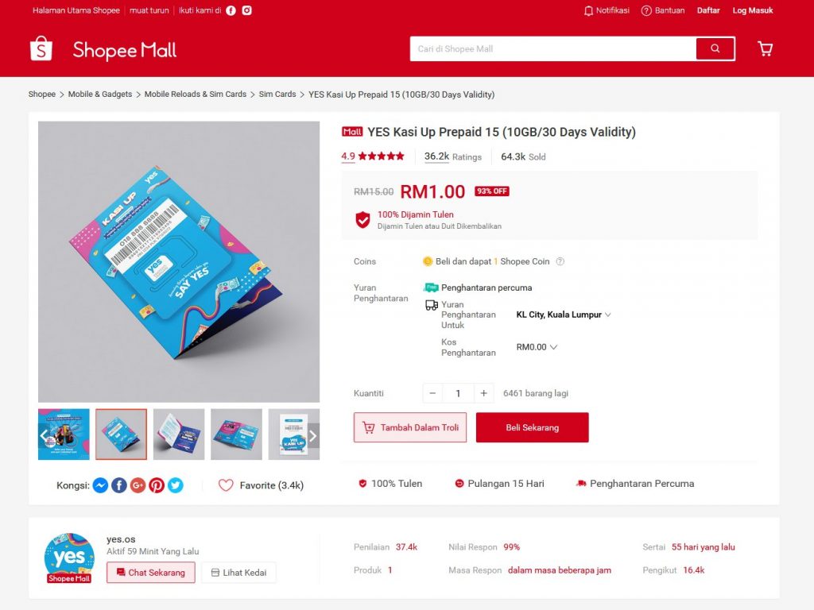Toggle the Favorite heart
The width and height of the screenshot is (814, 610).
[x=226, y=485]
